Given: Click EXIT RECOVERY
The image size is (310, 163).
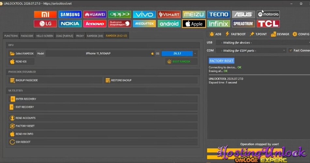Looking at the screenshot, I should click(103, 107).
